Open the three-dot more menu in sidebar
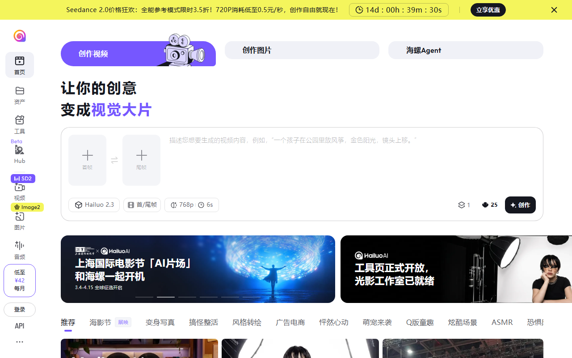 pyautogui.click(x=20, y=342)
